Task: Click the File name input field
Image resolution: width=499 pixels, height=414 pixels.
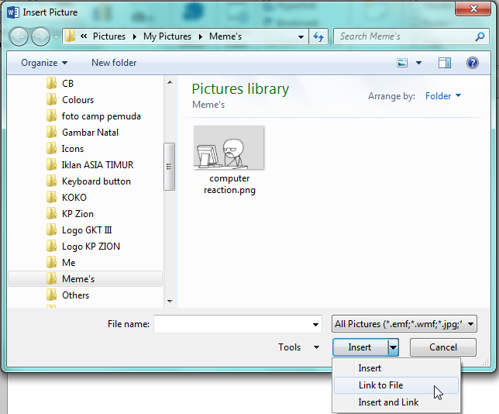Action: coord(238,324)
